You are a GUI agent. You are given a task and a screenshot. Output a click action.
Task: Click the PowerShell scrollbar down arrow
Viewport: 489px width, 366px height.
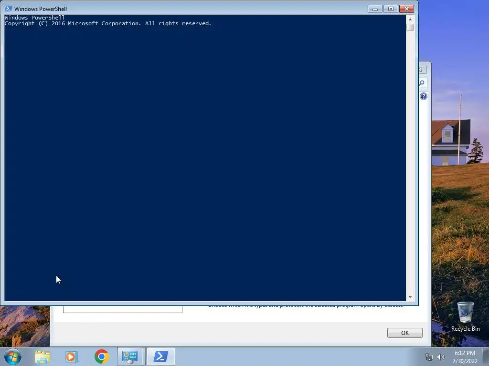coord(410,297)
